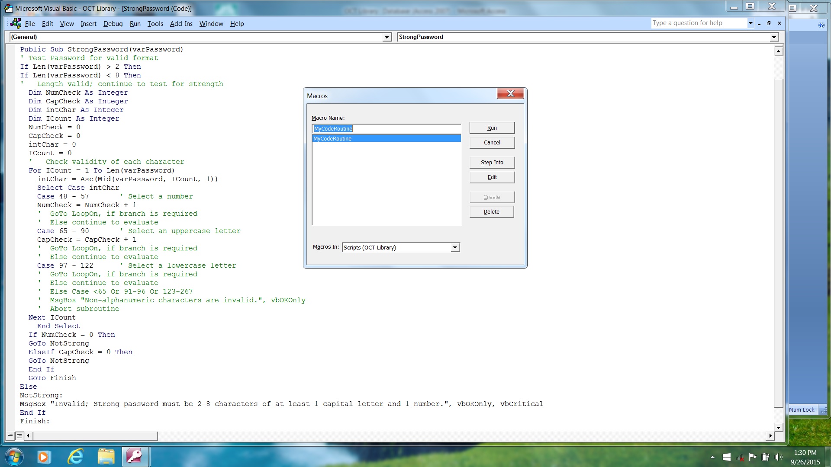This screenshot has width=831, height=467.
Task: Click Run in the Macros dialog
Action: [x=492, y=128]
